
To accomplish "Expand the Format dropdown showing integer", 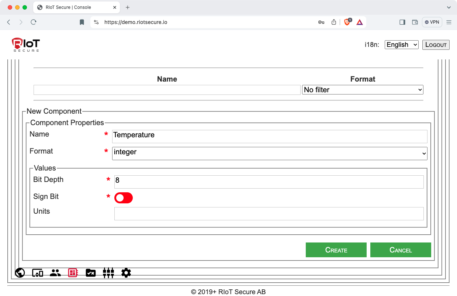I will coord(270,154).
